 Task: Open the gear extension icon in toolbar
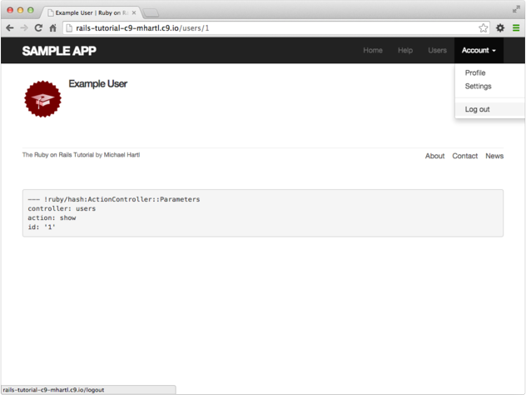[500, 27]
